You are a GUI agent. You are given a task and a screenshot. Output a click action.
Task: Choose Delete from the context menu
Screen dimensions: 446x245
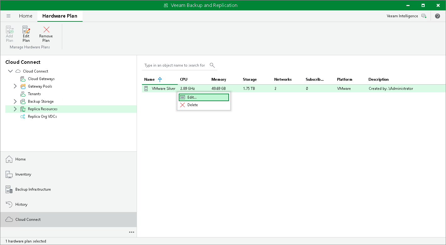[204, 105]
